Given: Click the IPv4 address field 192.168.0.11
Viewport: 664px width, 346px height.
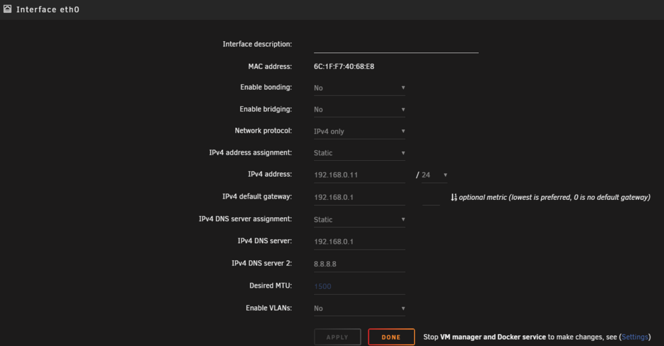Looking at the screenshot, I should [x=359, y=175].
